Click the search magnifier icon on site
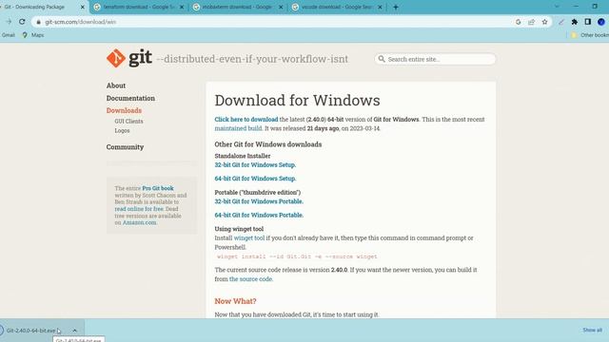The image size is (609, 342). [x=382, y=59]
